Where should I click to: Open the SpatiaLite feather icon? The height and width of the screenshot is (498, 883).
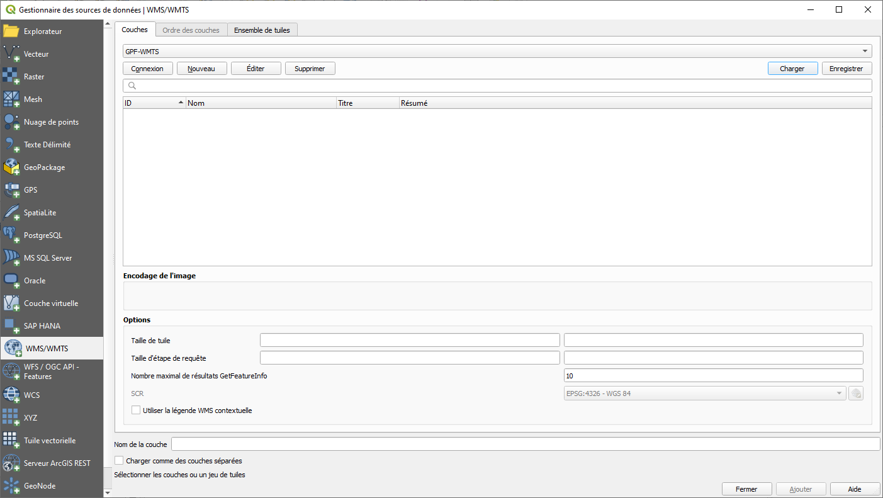[x=12, y=213]
